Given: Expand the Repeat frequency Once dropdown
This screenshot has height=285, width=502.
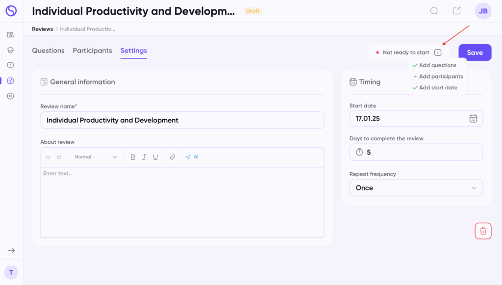Looking at the screenshot, I should click(x=416, y=188).
